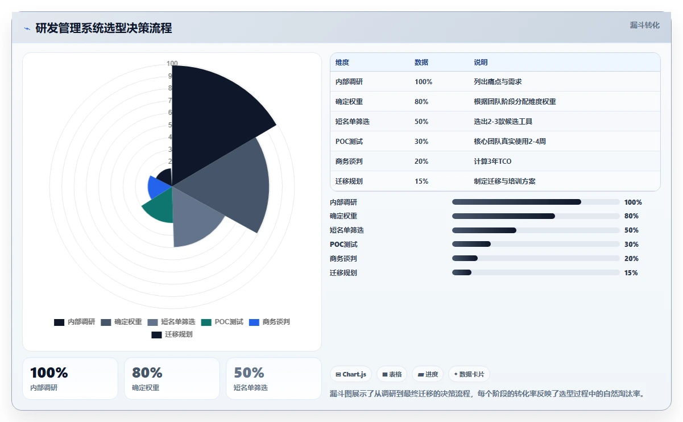
Task: Click the 根据团队阶段分配维度权重 description cell
Action: pos(515,102)
